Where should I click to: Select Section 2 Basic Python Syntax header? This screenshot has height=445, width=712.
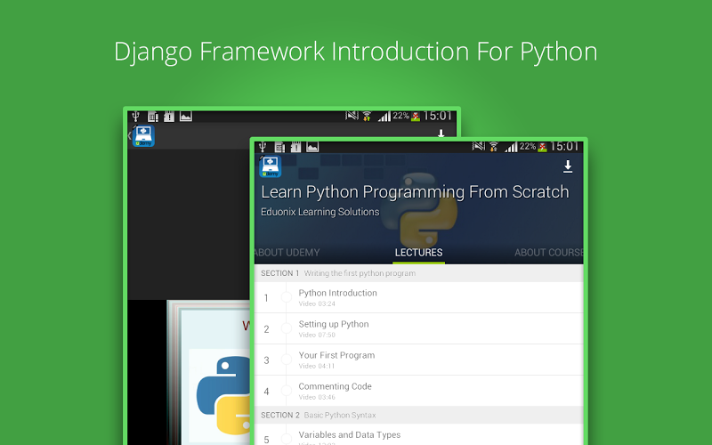coord(418,415)
